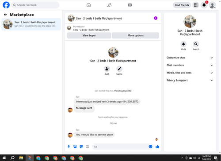Show hidden system tray icons
Image resolution: width=221 pixels, height=161 pixels.
pos(182,158)
